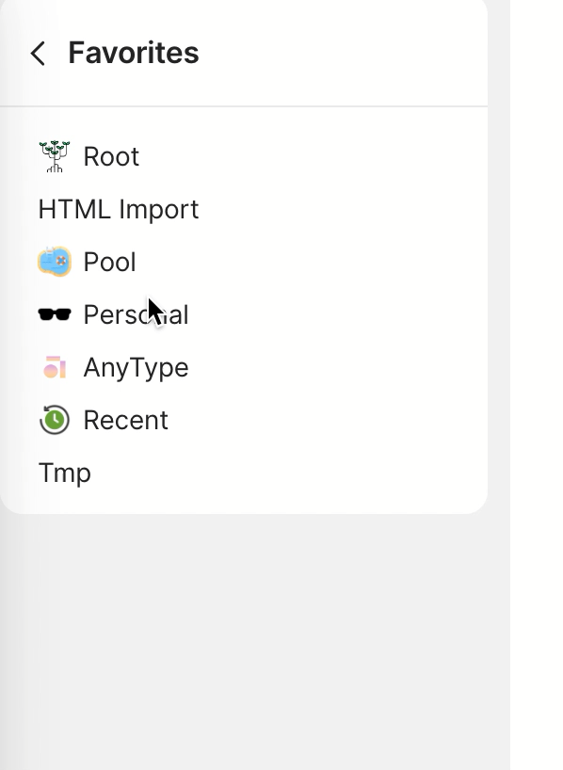The width and height of the screenshot is (563, 770).
Task: Click inside the Favorites list panel
Action: coord(245,311)
